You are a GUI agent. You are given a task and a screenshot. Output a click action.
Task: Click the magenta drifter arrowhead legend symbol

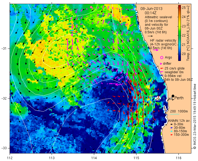click(x=161, y=64)
